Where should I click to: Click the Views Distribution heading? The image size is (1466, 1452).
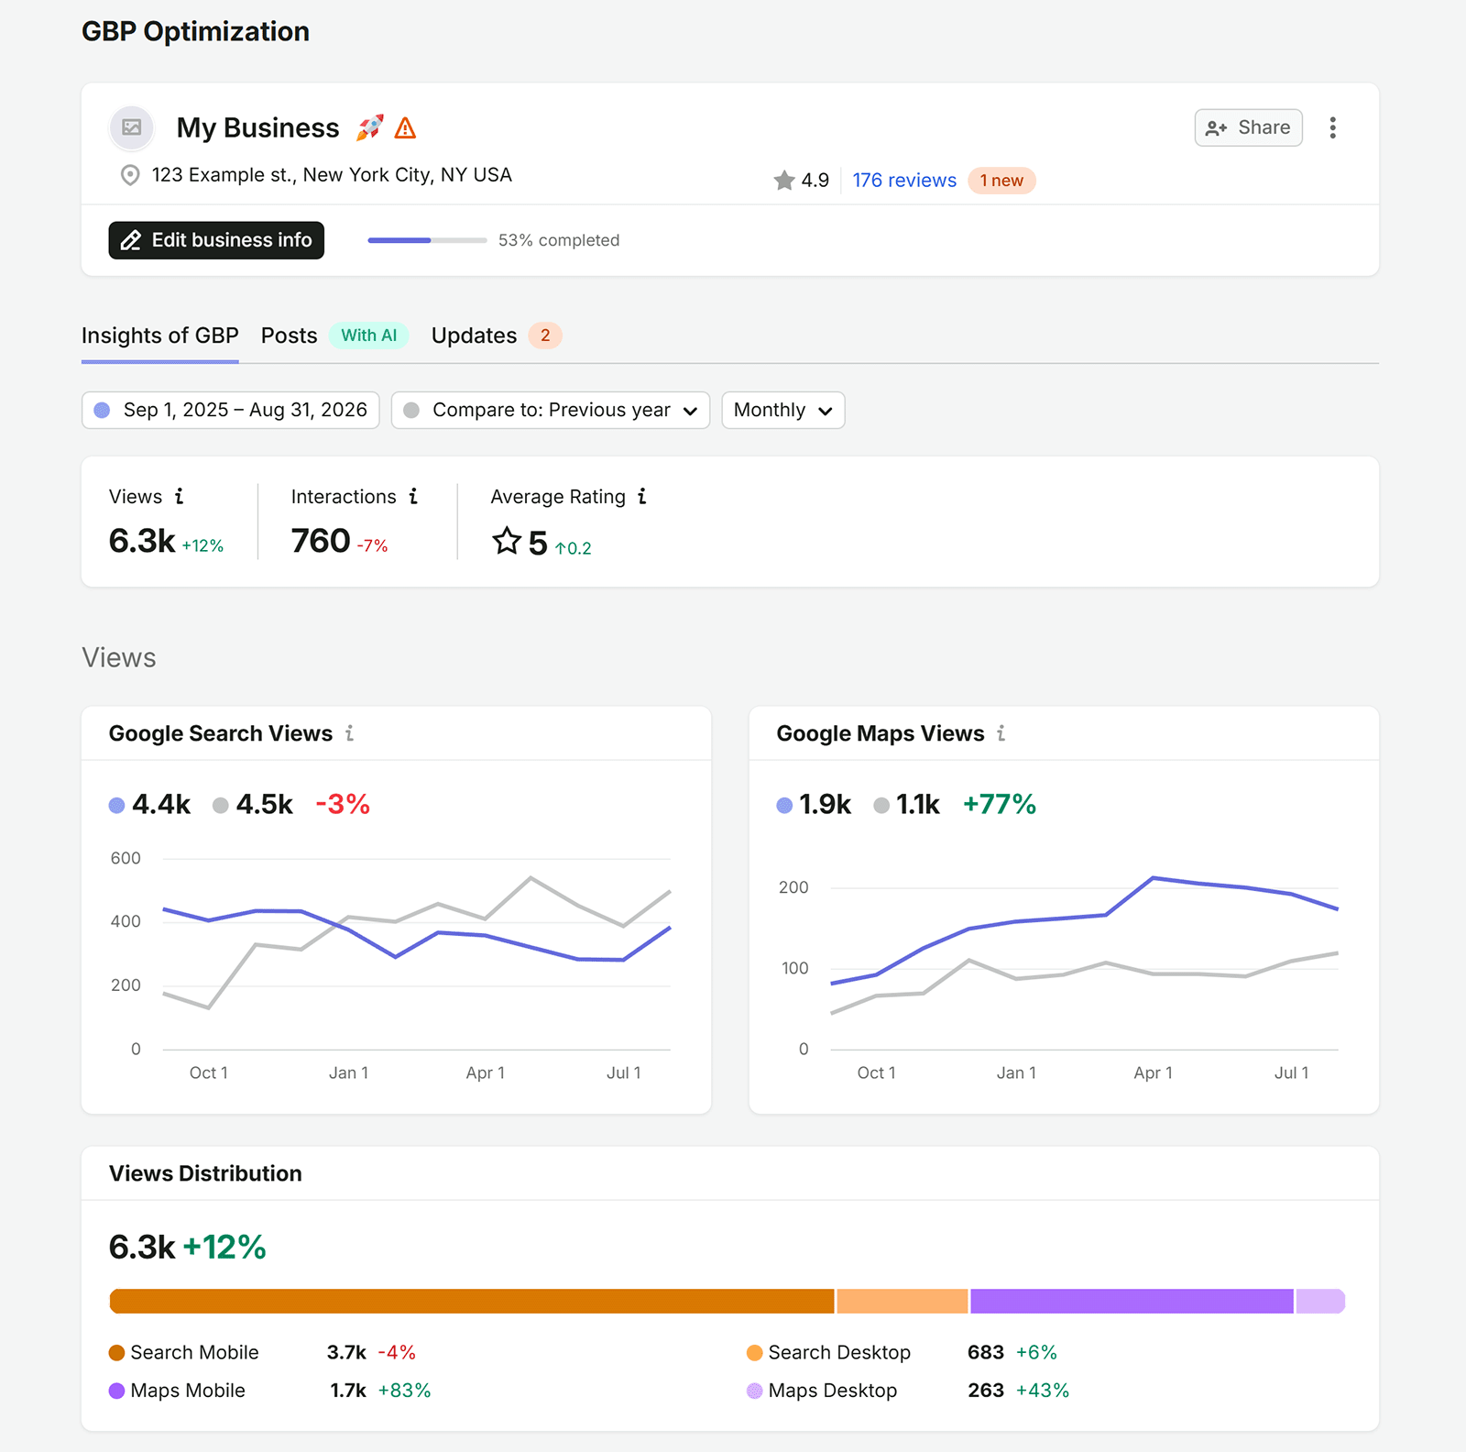coord(205,1173)
